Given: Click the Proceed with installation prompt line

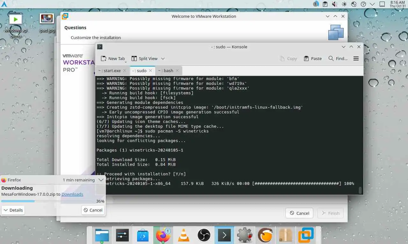Looking at the screenshot, I should click(x=141, y=174).
